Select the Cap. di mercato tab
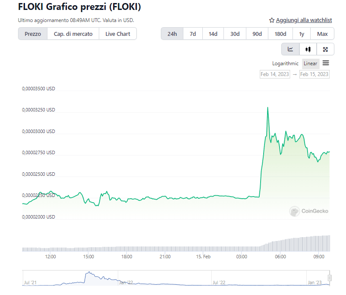The width and height of the screenshot is (346, 295). click(x=73, y=34)
